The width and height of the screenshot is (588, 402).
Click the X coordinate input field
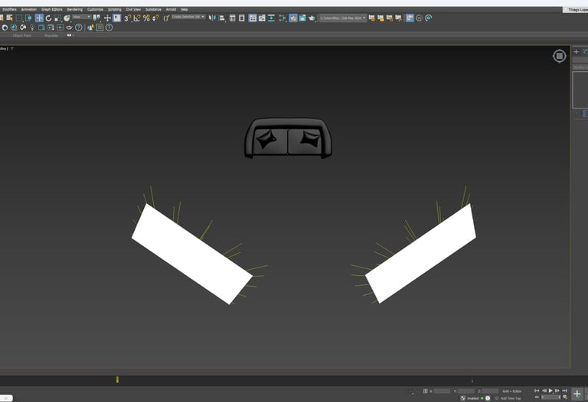442,391
